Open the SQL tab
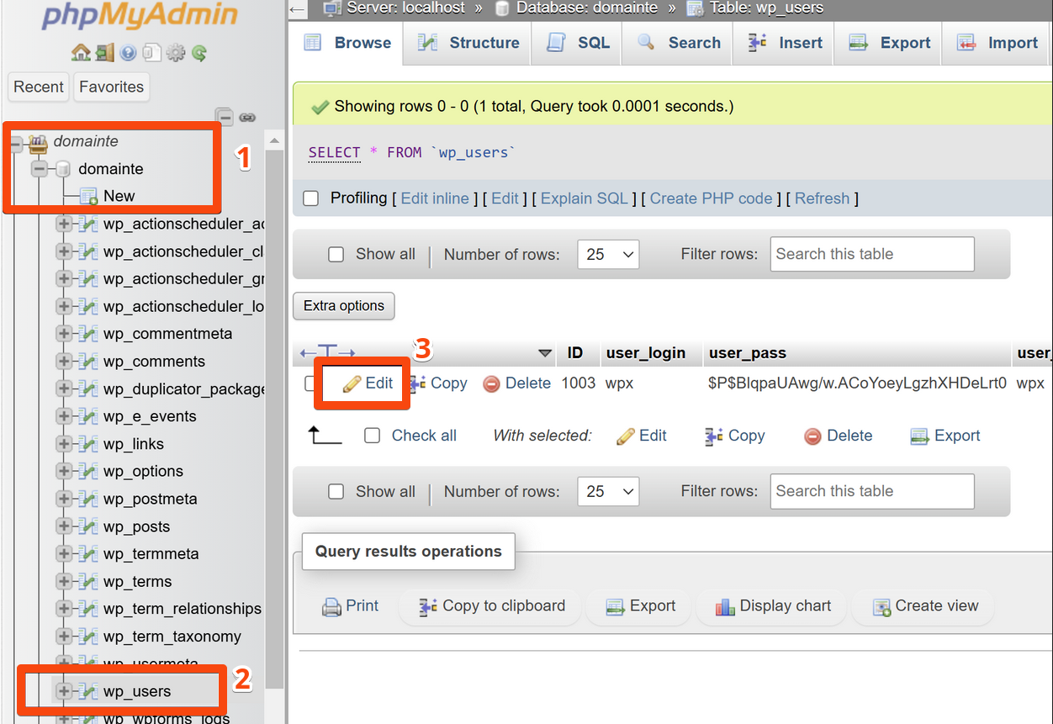1053x724 pixels. [577, 43]
